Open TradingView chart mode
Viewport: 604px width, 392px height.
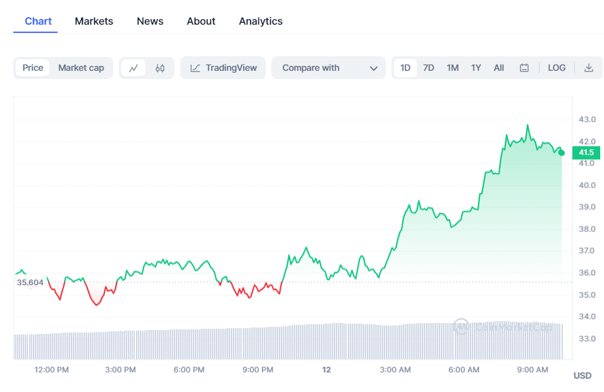coord(224,68)
